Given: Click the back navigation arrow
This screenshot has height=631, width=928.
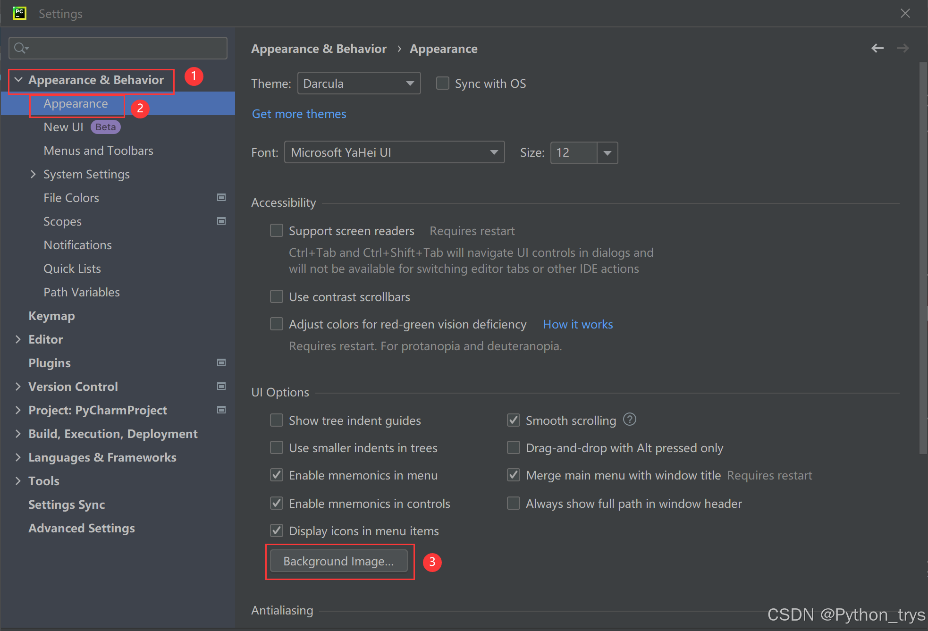Looking at the screenshot, I should [x=877, y=48].
